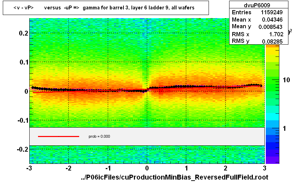Click the y-axis label -0.1

pyautogui.click(x=23, y=120)
